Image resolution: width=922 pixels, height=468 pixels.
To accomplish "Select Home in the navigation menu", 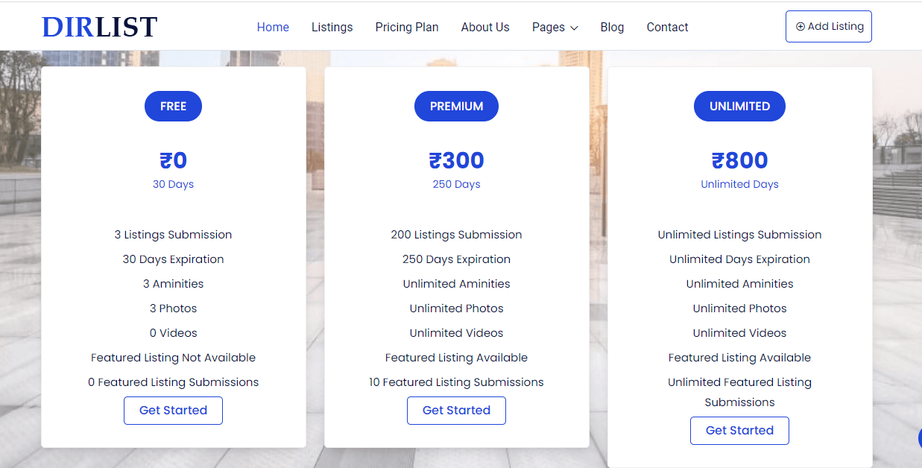I will coord(273,27).
